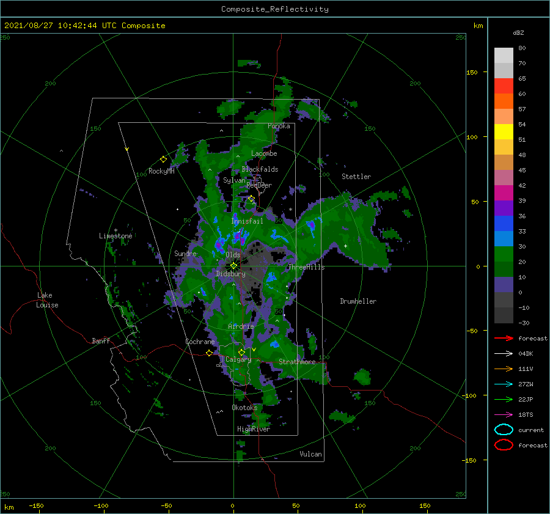The image size is (550, 514).
Task: Click the yellow diamond marker below RedDeer
Action: click(x=251, y=199)
